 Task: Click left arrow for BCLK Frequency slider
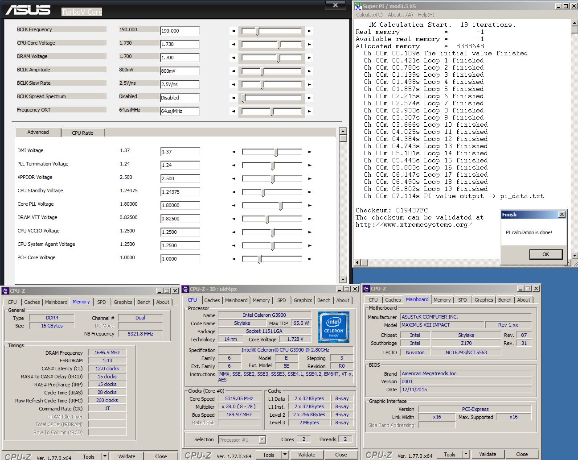pyautogui.click(x=233, y=31)
